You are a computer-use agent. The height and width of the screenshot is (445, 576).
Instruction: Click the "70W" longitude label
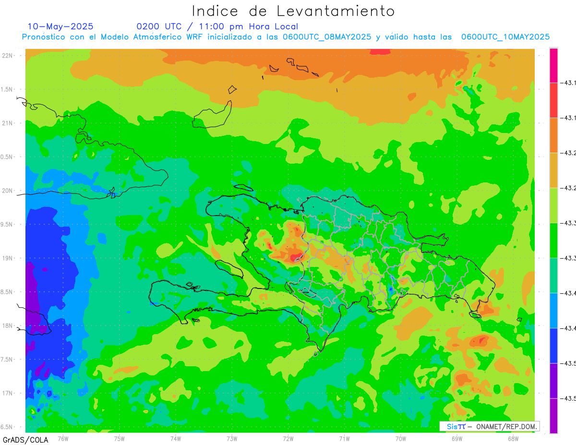click(401, 438)
